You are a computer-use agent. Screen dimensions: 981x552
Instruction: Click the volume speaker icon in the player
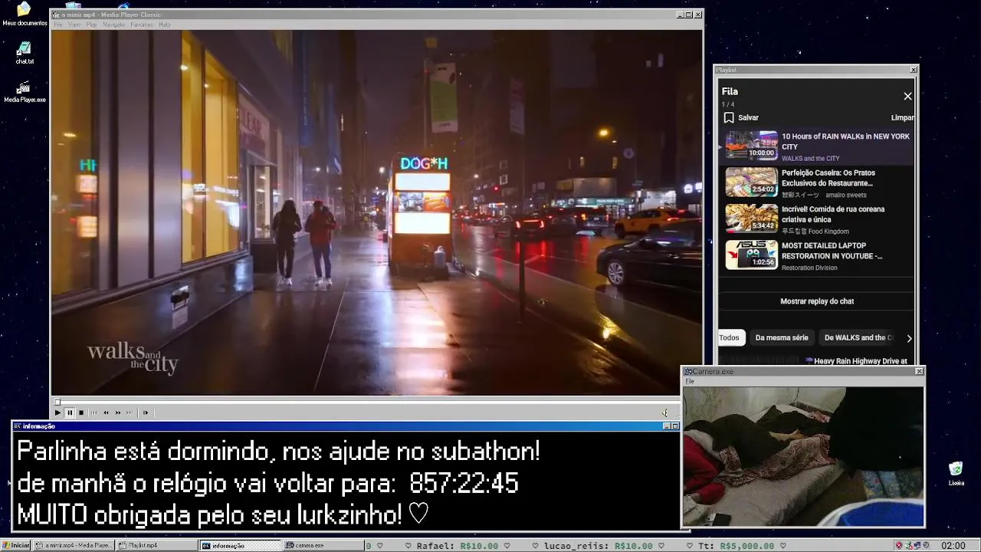pyautogui.click(x=665, y=412)
